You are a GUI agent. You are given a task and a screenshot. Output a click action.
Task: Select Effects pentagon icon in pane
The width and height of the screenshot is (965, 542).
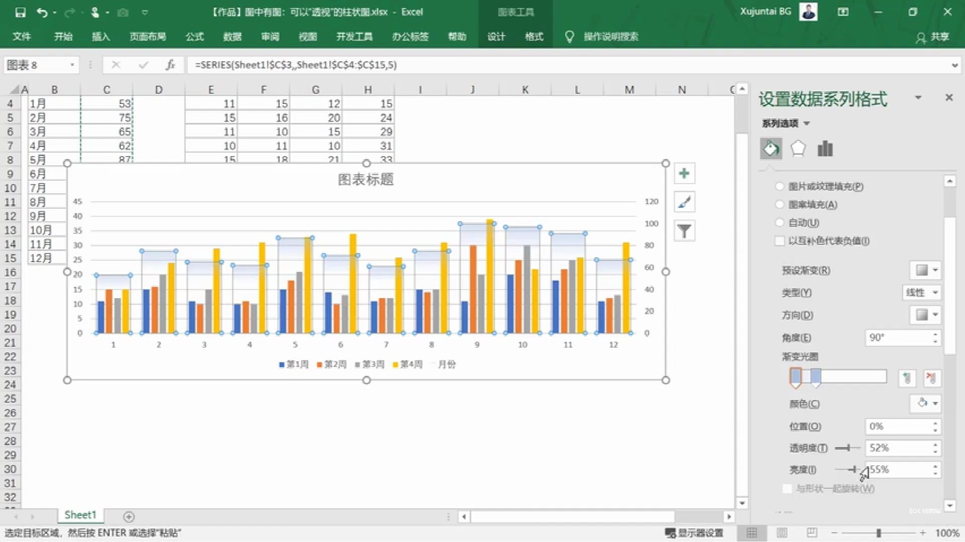(798, 149)
